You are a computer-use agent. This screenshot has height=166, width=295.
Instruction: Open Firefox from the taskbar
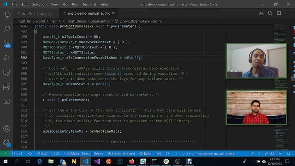131,161
